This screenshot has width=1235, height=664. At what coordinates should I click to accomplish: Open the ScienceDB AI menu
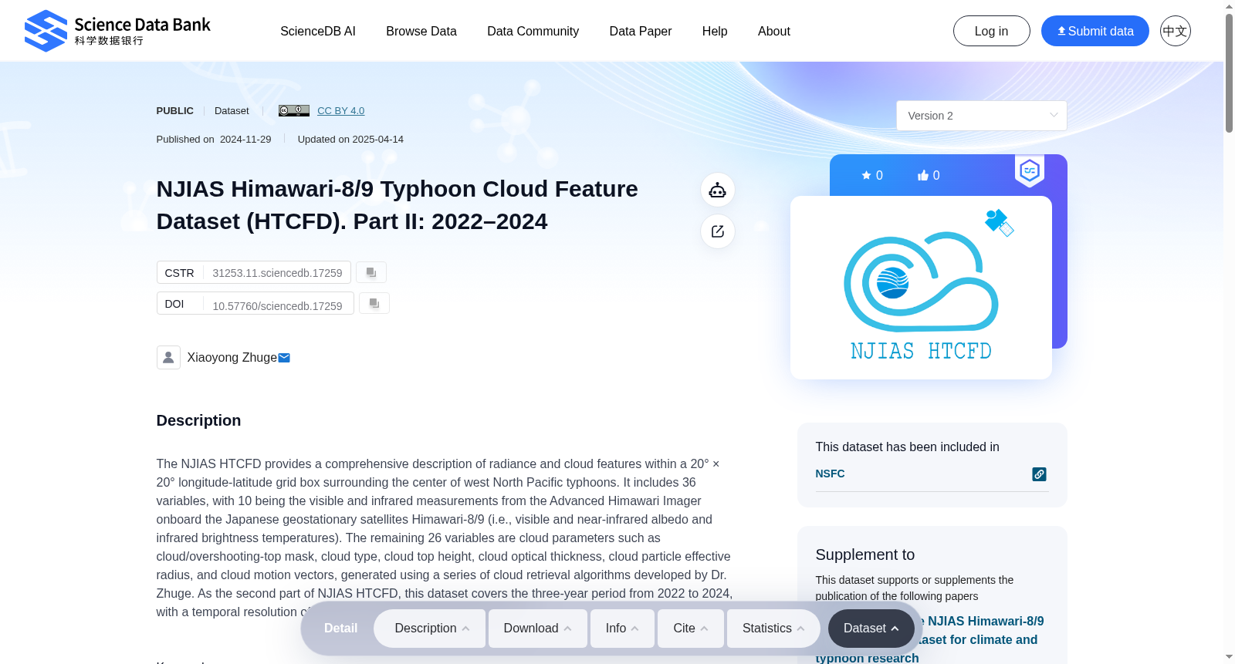318,31
